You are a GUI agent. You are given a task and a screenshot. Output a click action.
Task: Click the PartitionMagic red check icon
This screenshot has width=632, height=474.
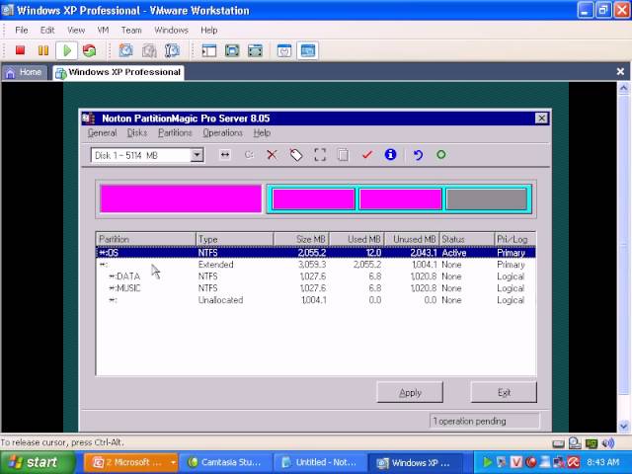coord(367,155)
